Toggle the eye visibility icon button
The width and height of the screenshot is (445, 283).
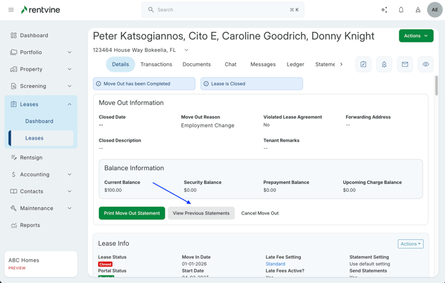pos(426,64)
